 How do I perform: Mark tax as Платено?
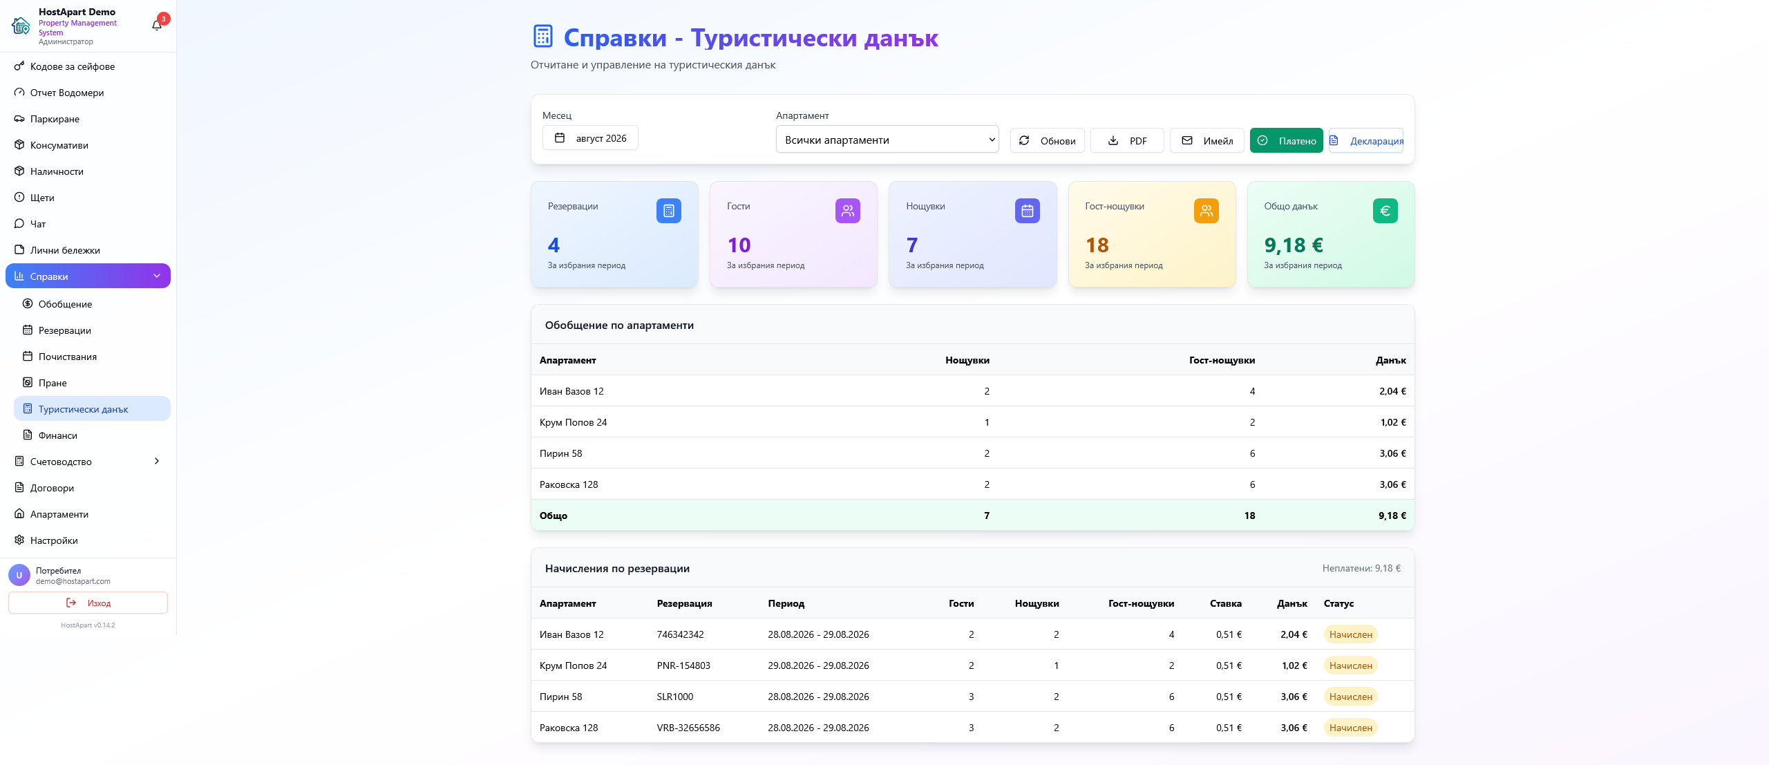(1286, 140)
